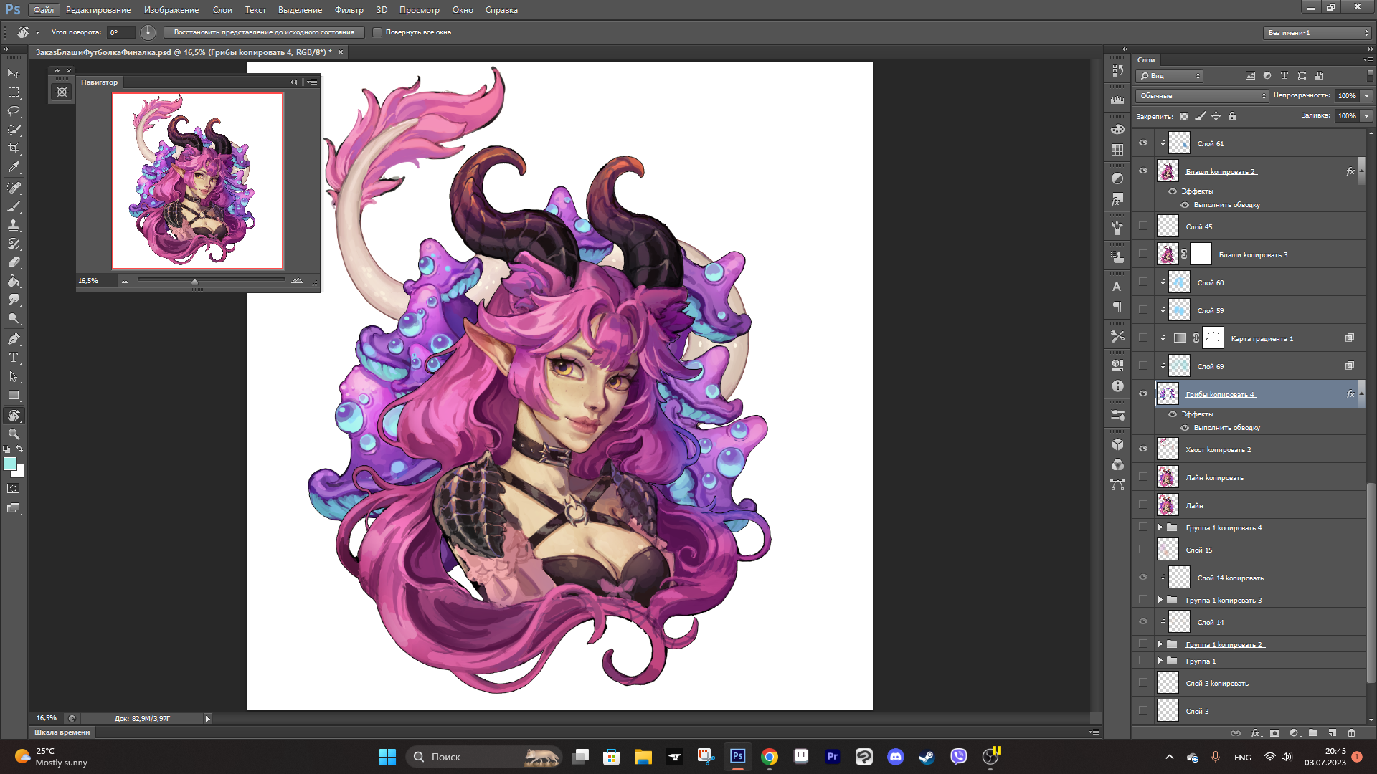Select the Eyedropper tool
Viewport: 1377px width, 774px height.
point(14,168)
